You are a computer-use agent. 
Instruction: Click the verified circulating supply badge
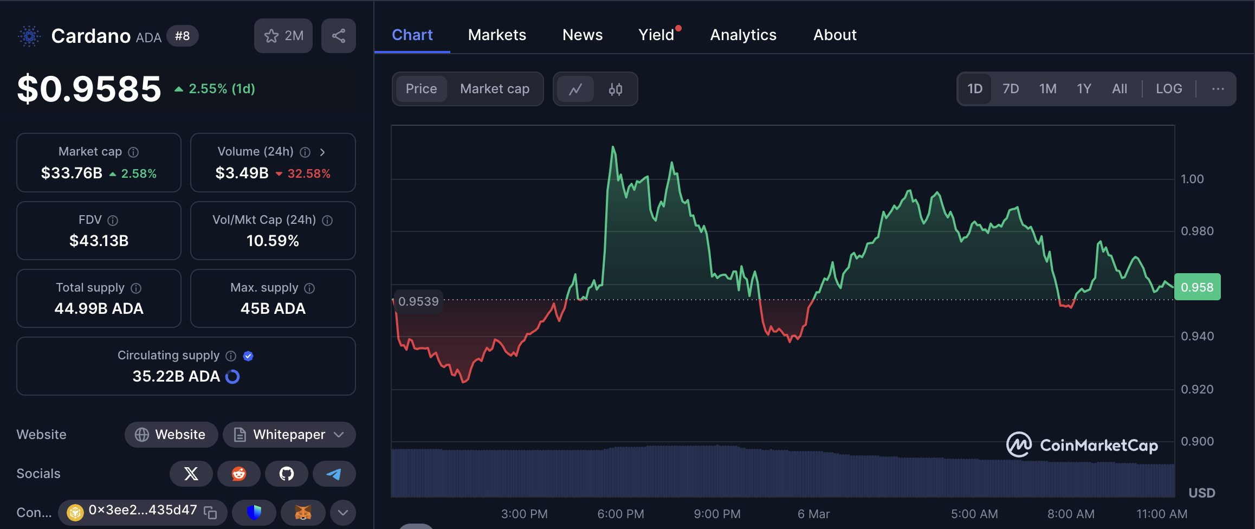[x=248, y=356]
